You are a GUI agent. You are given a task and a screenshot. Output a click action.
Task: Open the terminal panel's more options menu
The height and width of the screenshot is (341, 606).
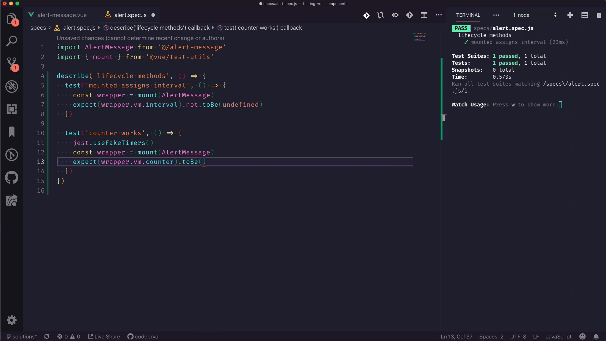[496, 15]
